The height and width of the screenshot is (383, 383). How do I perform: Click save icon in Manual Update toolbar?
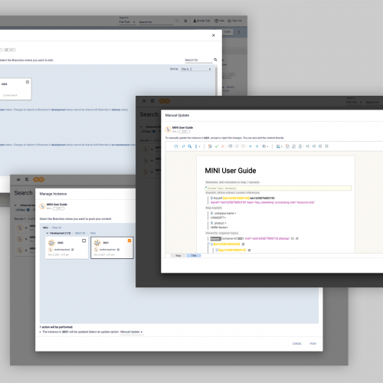(x=176, y=146)
